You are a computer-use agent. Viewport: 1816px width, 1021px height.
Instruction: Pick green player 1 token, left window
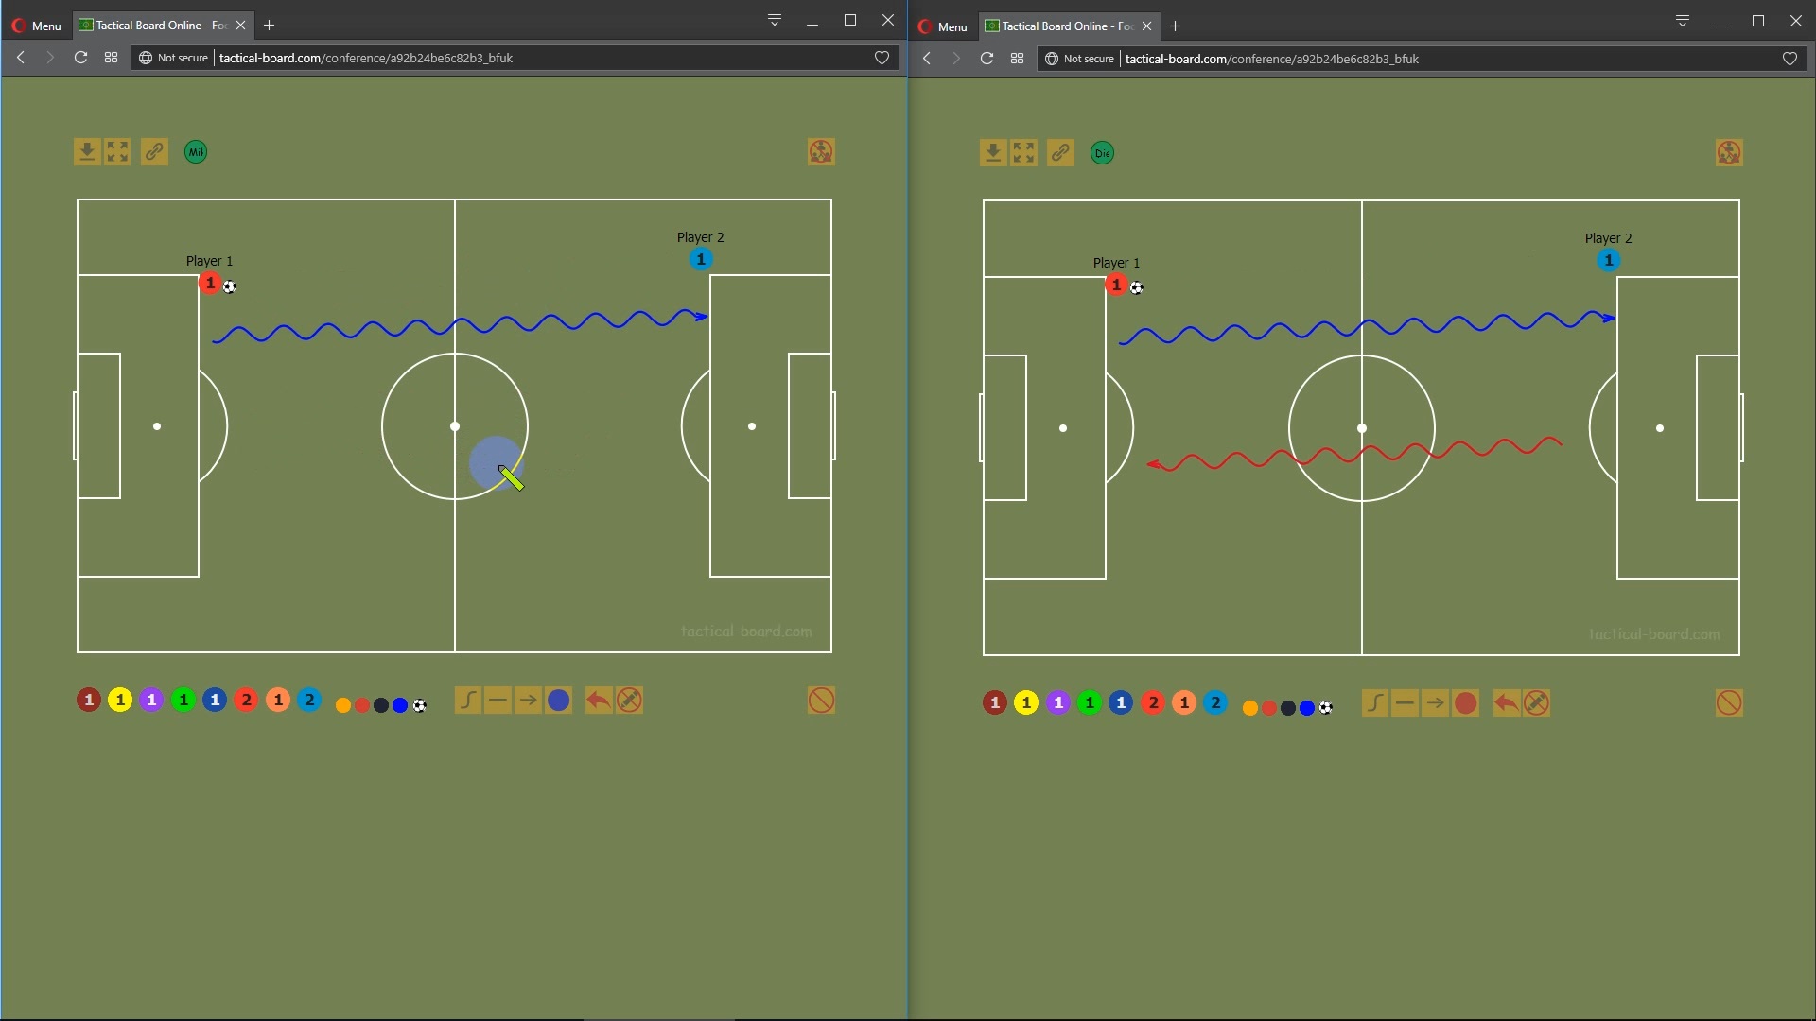pos(183,700)
